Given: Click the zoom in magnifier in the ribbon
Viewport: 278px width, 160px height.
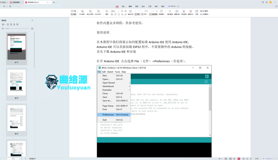Looking at the screenshot, I should click(125, 11).
